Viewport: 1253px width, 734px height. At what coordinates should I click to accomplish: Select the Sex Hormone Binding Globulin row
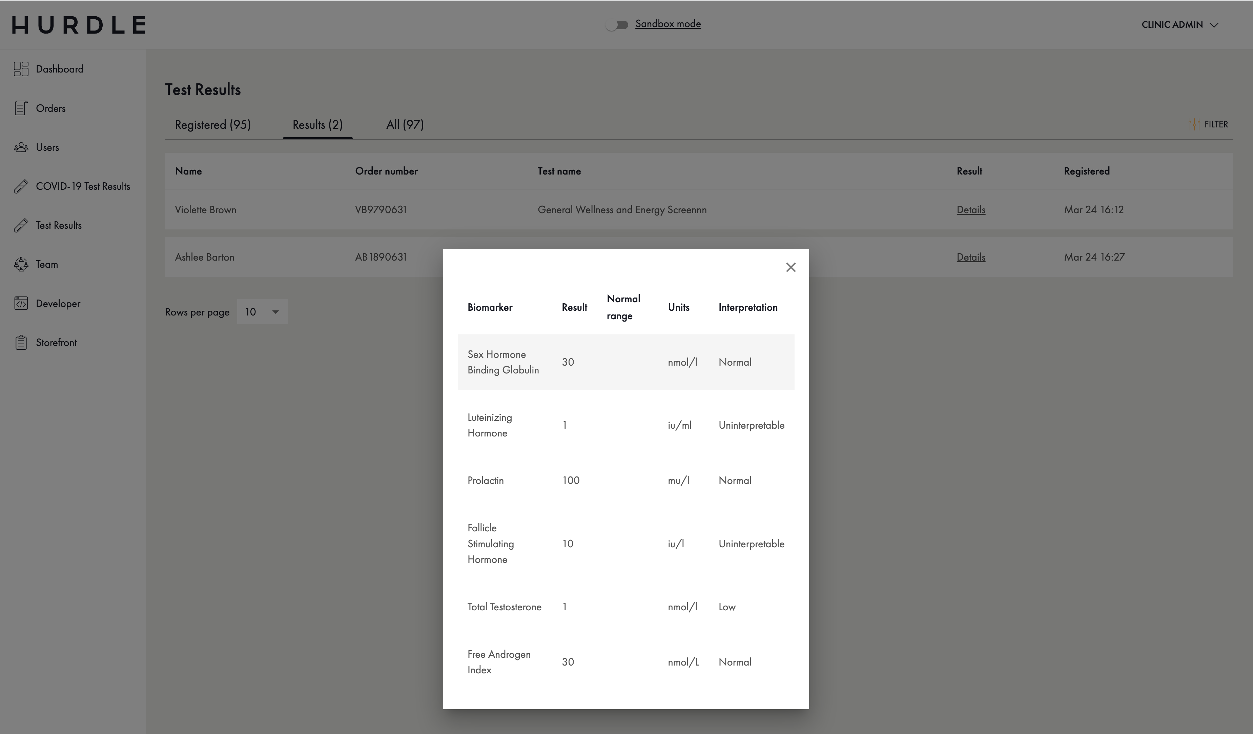click(625, 362)
